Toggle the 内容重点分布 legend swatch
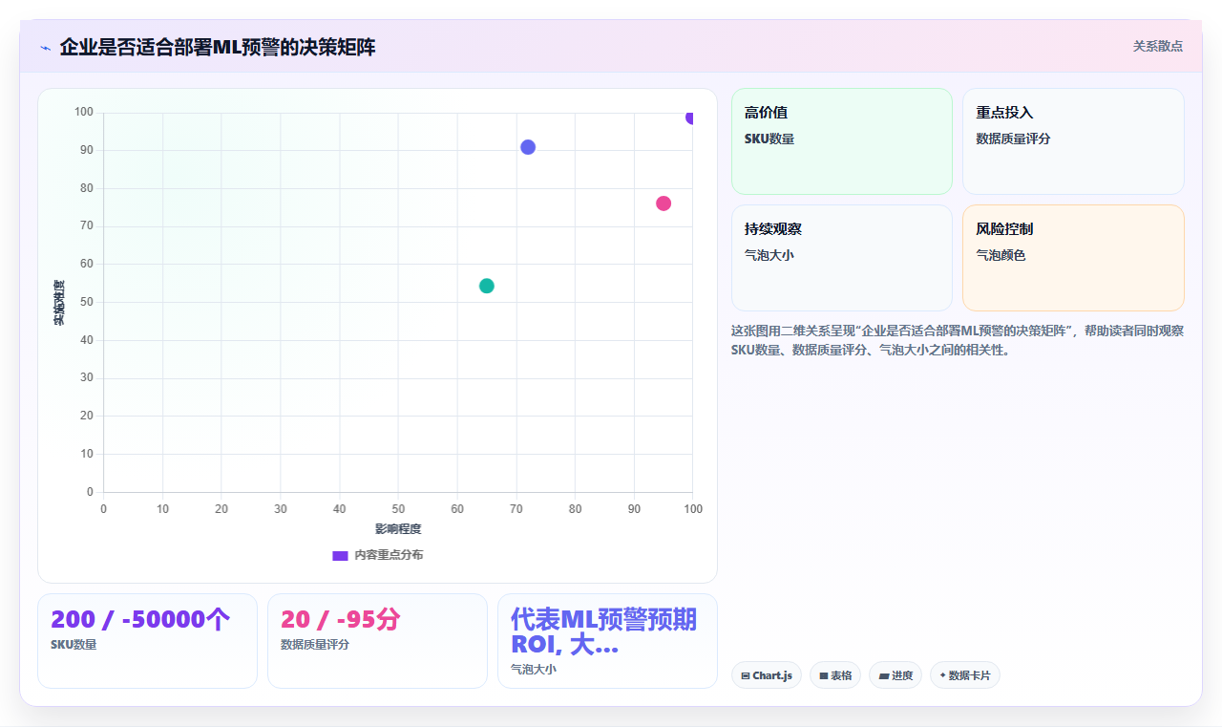Viewport: 1222px width, 727px height. coord(340,555)
